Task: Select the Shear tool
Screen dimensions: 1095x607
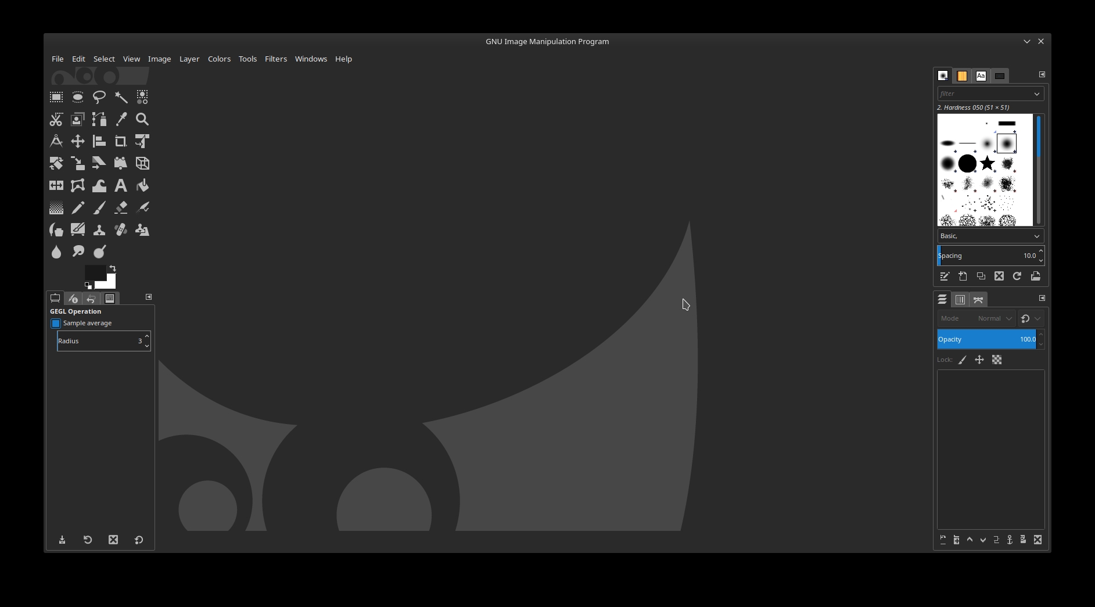Action: click(99, 163)
